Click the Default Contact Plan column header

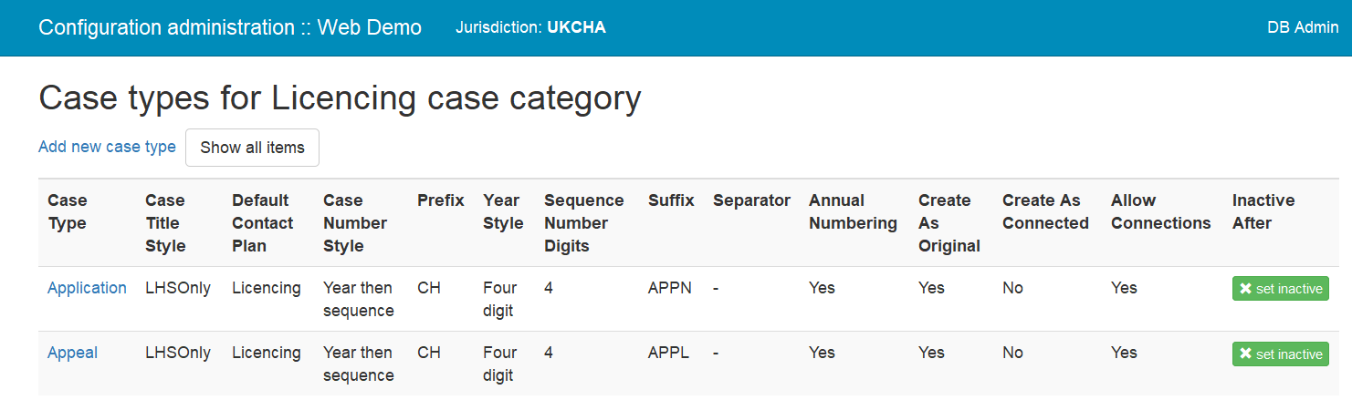click(263, 223)
